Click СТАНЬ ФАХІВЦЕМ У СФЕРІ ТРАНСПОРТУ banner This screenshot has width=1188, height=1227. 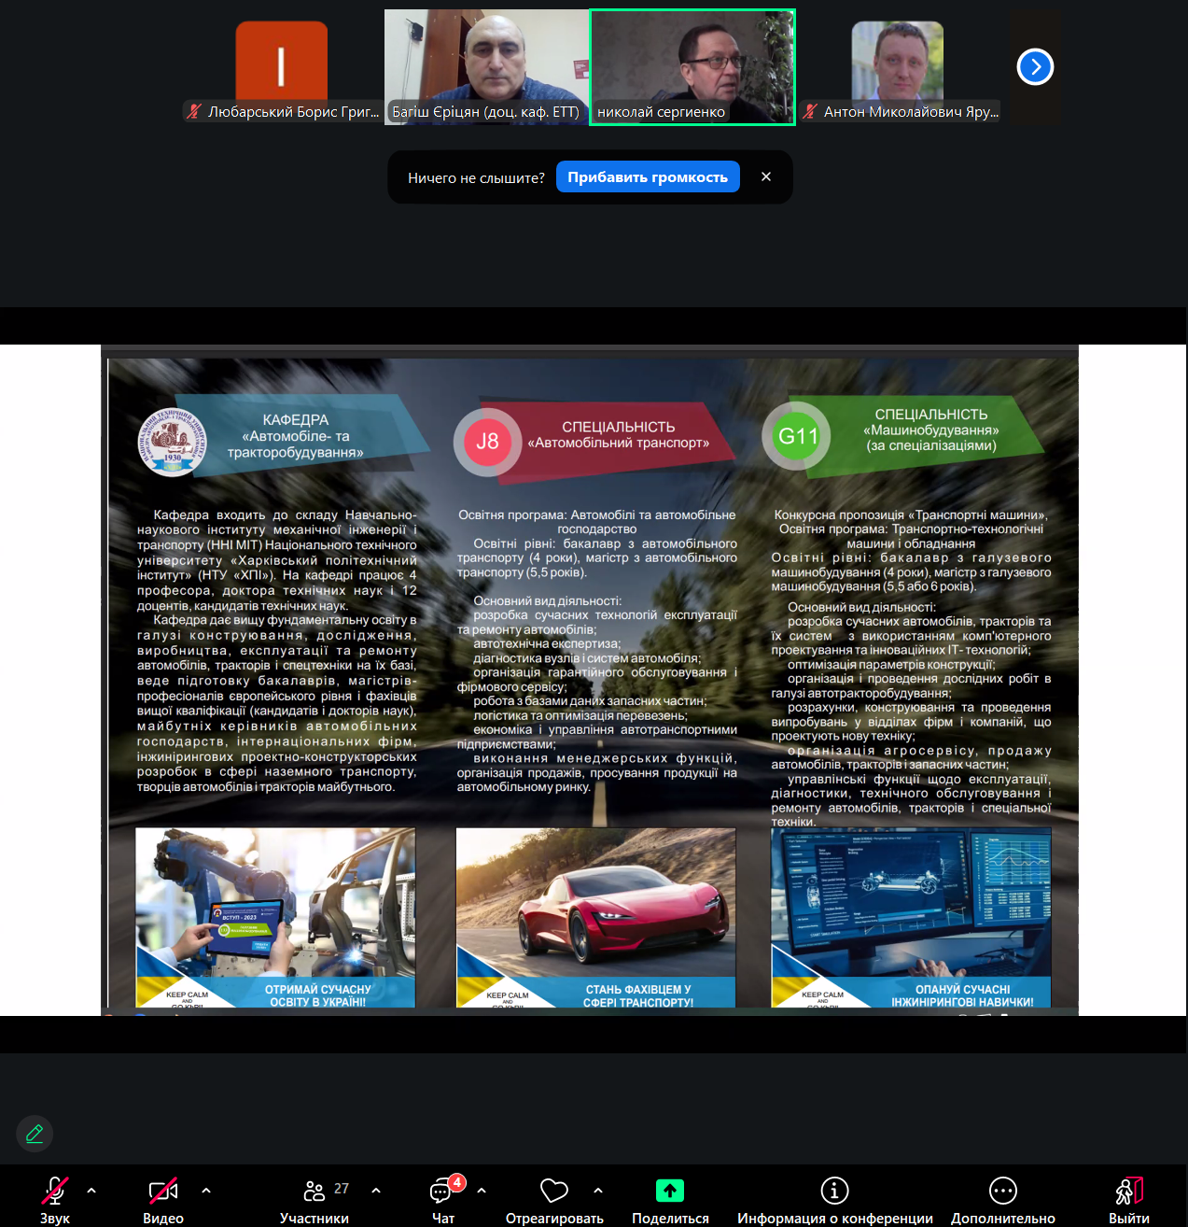(x=638, y=995)
